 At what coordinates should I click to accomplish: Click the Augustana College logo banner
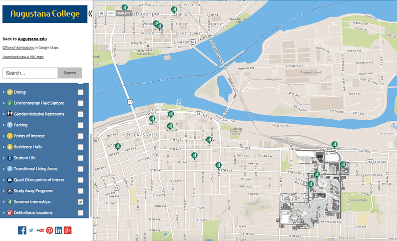[45, 14]
